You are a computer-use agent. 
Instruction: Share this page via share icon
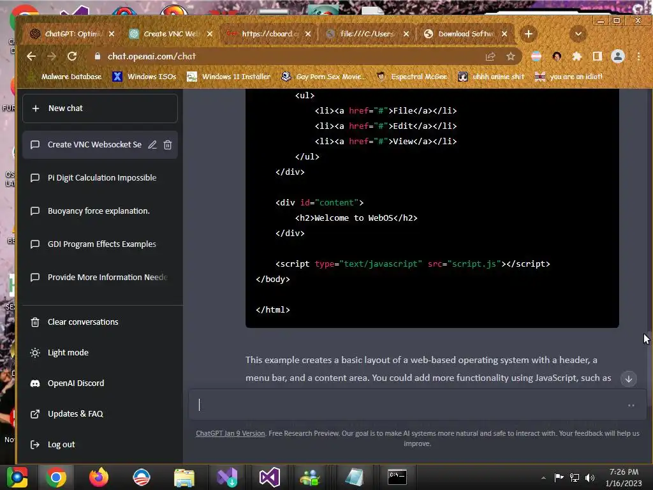point(490,56)
